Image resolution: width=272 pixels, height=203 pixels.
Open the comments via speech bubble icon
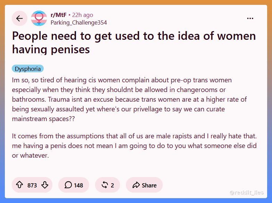coord(68,185)
